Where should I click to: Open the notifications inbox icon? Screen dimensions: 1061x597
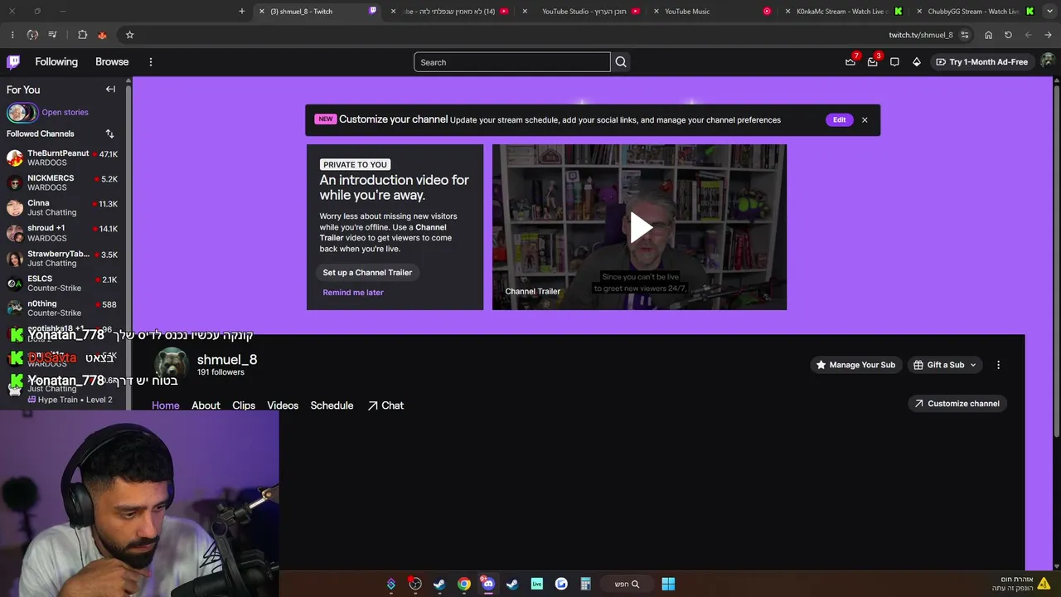pos(872,61)
